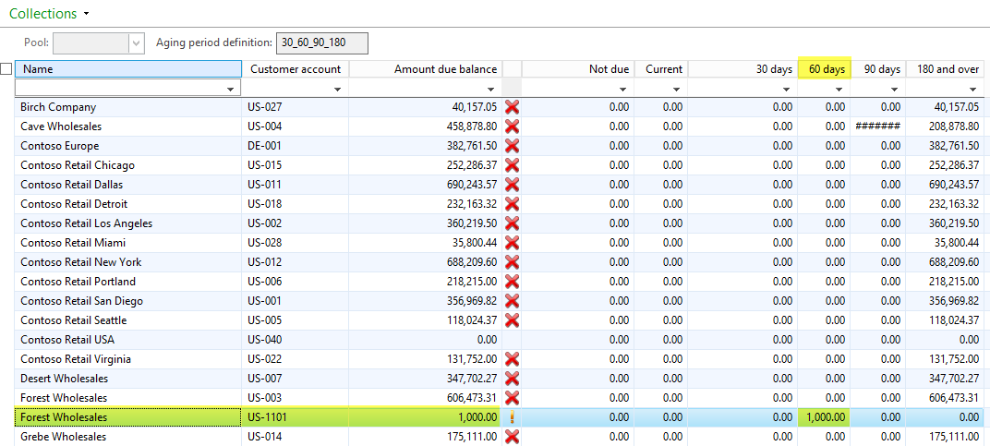
Task: Expand the Name column filter dropdown
Action: tap(230, 89)
